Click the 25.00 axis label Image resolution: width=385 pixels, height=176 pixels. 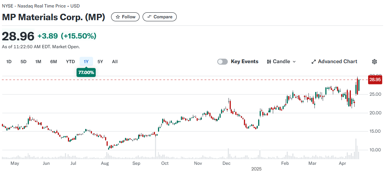(375, 95)
